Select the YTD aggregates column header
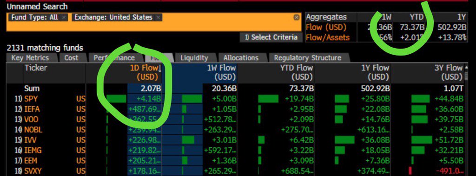The height and width of the screenshot is (176, 476). tap(417, 17)
